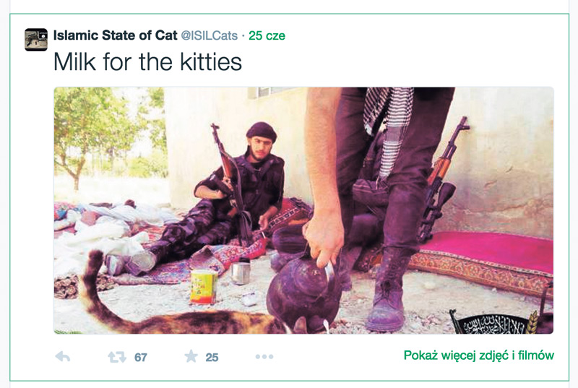The width and height of the screenshot is (578, 388).
Task: Enlarge the attached tweet photo
Action: click(x=303, y=210)
